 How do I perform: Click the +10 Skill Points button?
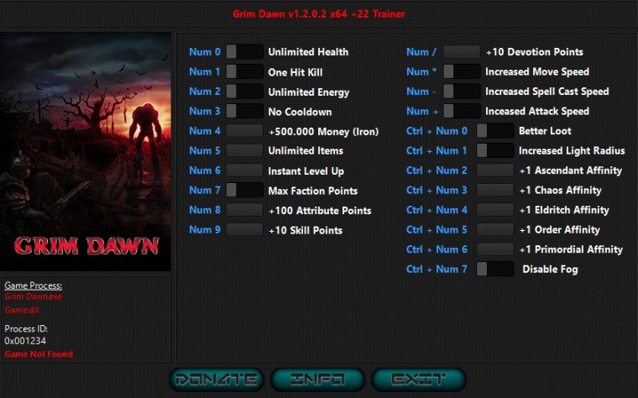(244, 229)
